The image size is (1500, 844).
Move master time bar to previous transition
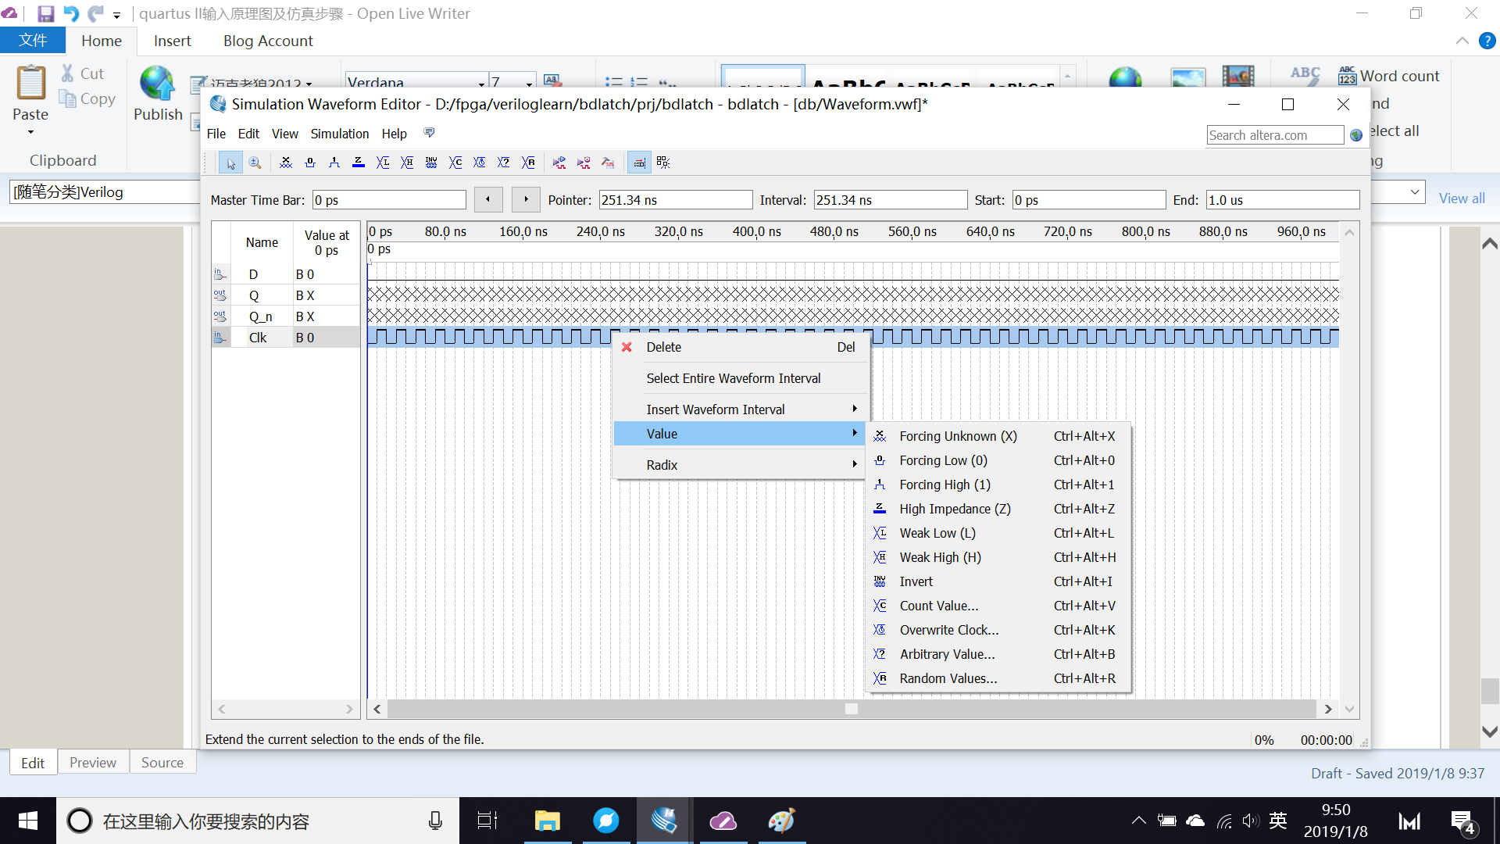click(488, 199)
